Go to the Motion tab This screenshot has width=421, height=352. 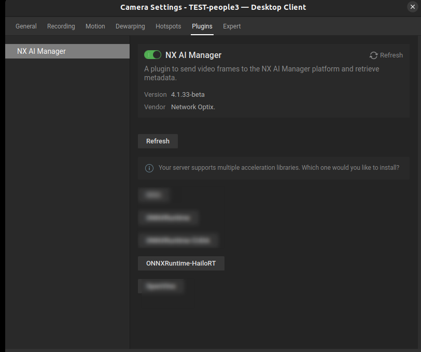pos(95,26)
